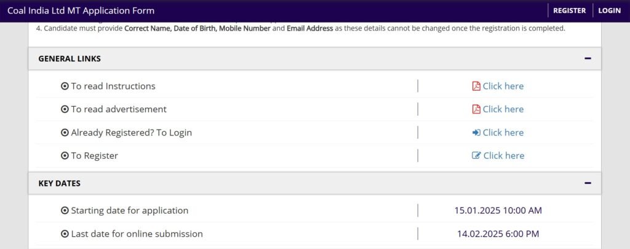Click bullet icon before Starting date for application
Screen dimensions: 630x249
(65, 211)
